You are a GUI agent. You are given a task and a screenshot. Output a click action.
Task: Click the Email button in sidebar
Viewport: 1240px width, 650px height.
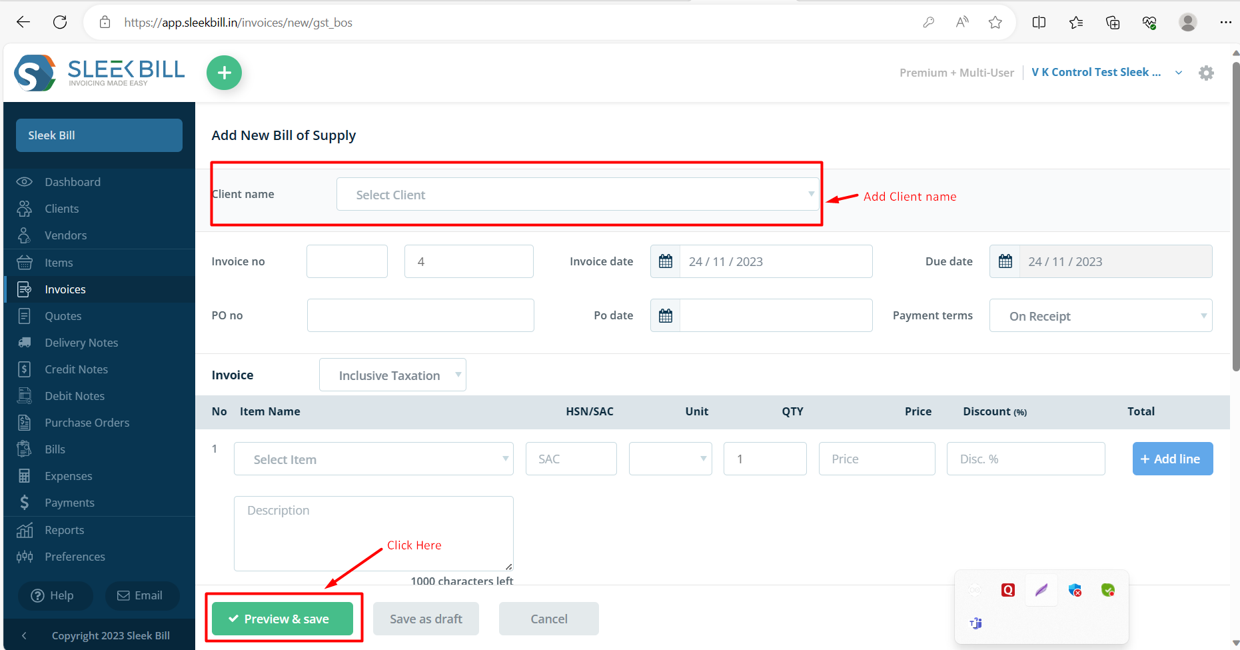(x=142, y=595)
